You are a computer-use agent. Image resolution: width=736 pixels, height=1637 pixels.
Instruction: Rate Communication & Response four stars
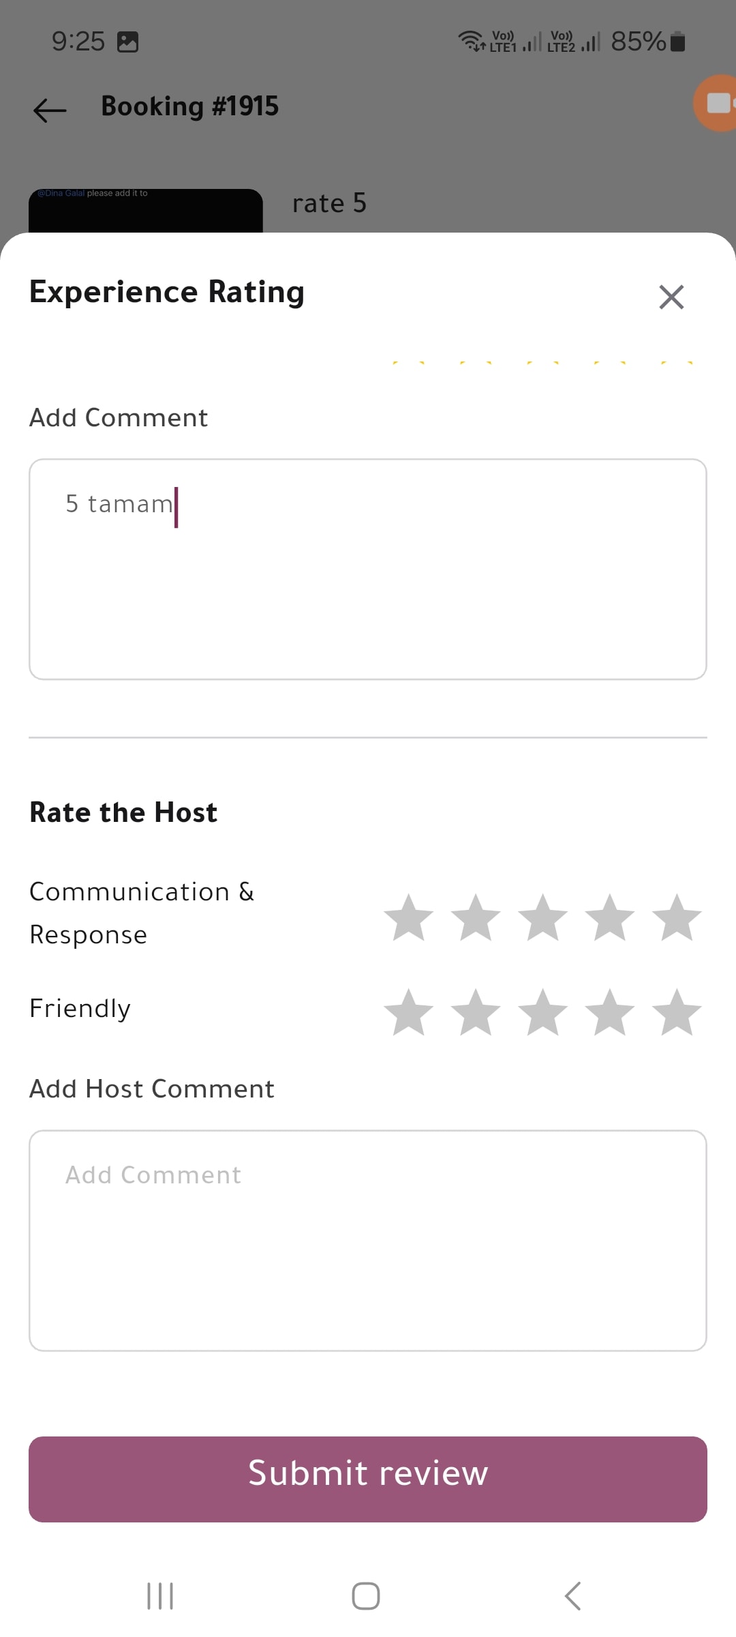point(610,917)
